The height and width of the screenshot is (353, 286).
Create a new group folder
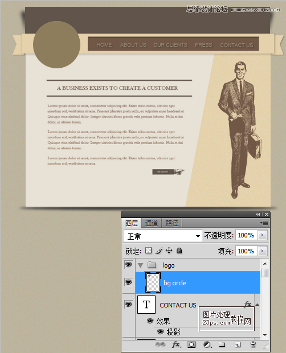point(222,344)
